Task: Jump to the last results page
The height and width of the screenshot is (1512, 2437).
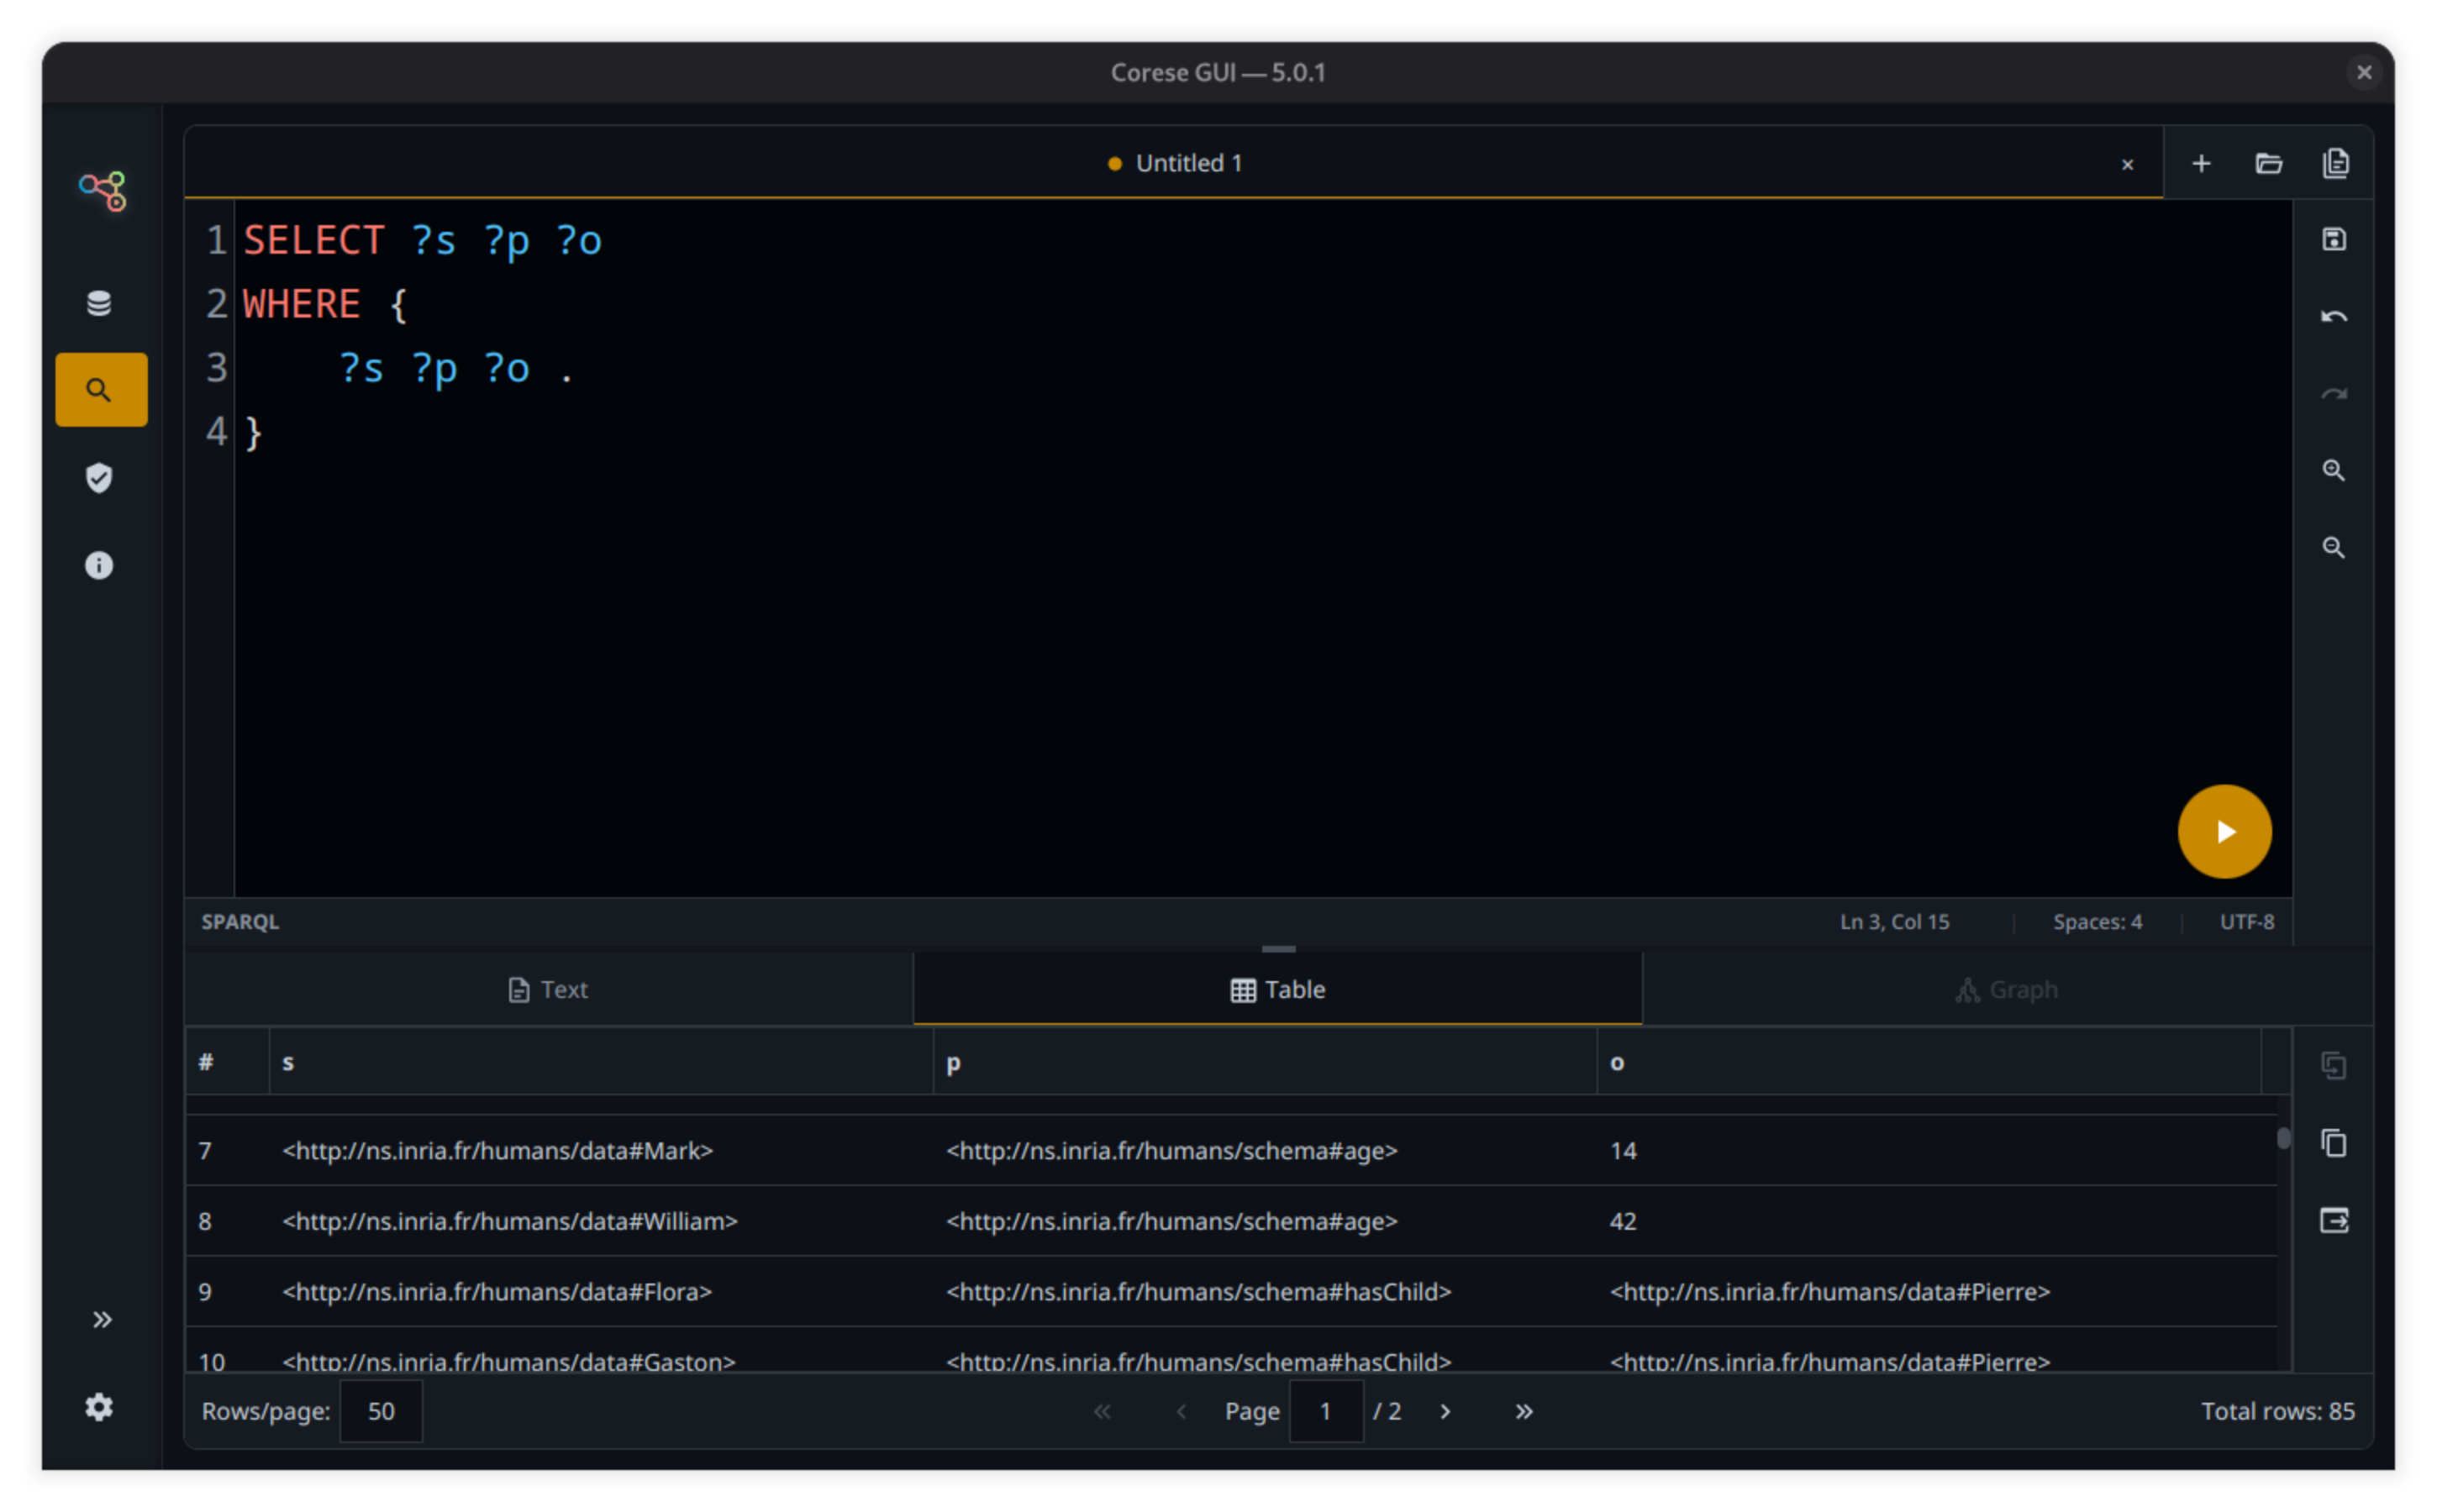Action: [x=1523, y=1411]
